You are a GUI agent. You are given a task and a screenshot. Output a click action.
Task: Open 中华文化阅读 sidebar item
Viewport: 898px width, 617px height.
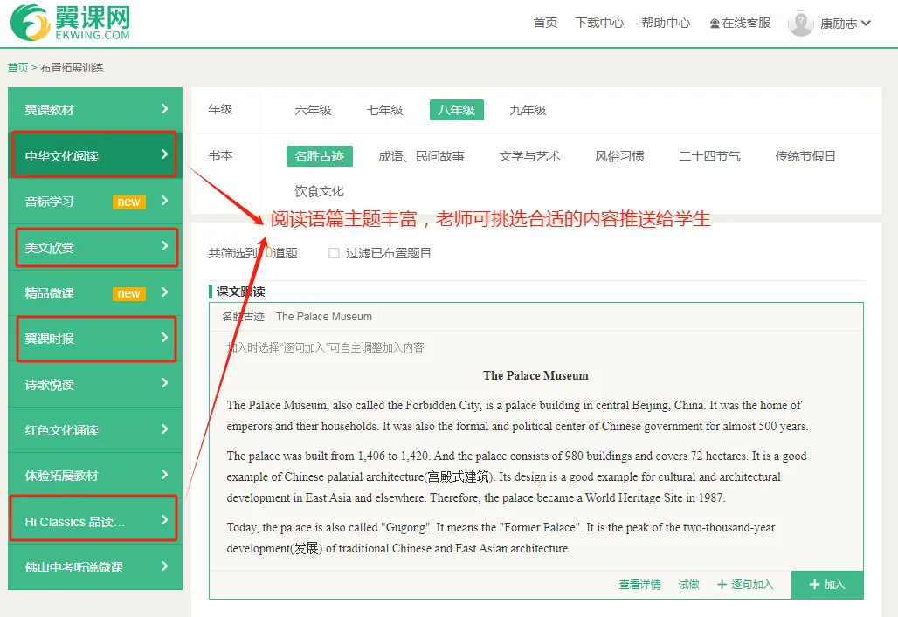(x=95, y=155)
